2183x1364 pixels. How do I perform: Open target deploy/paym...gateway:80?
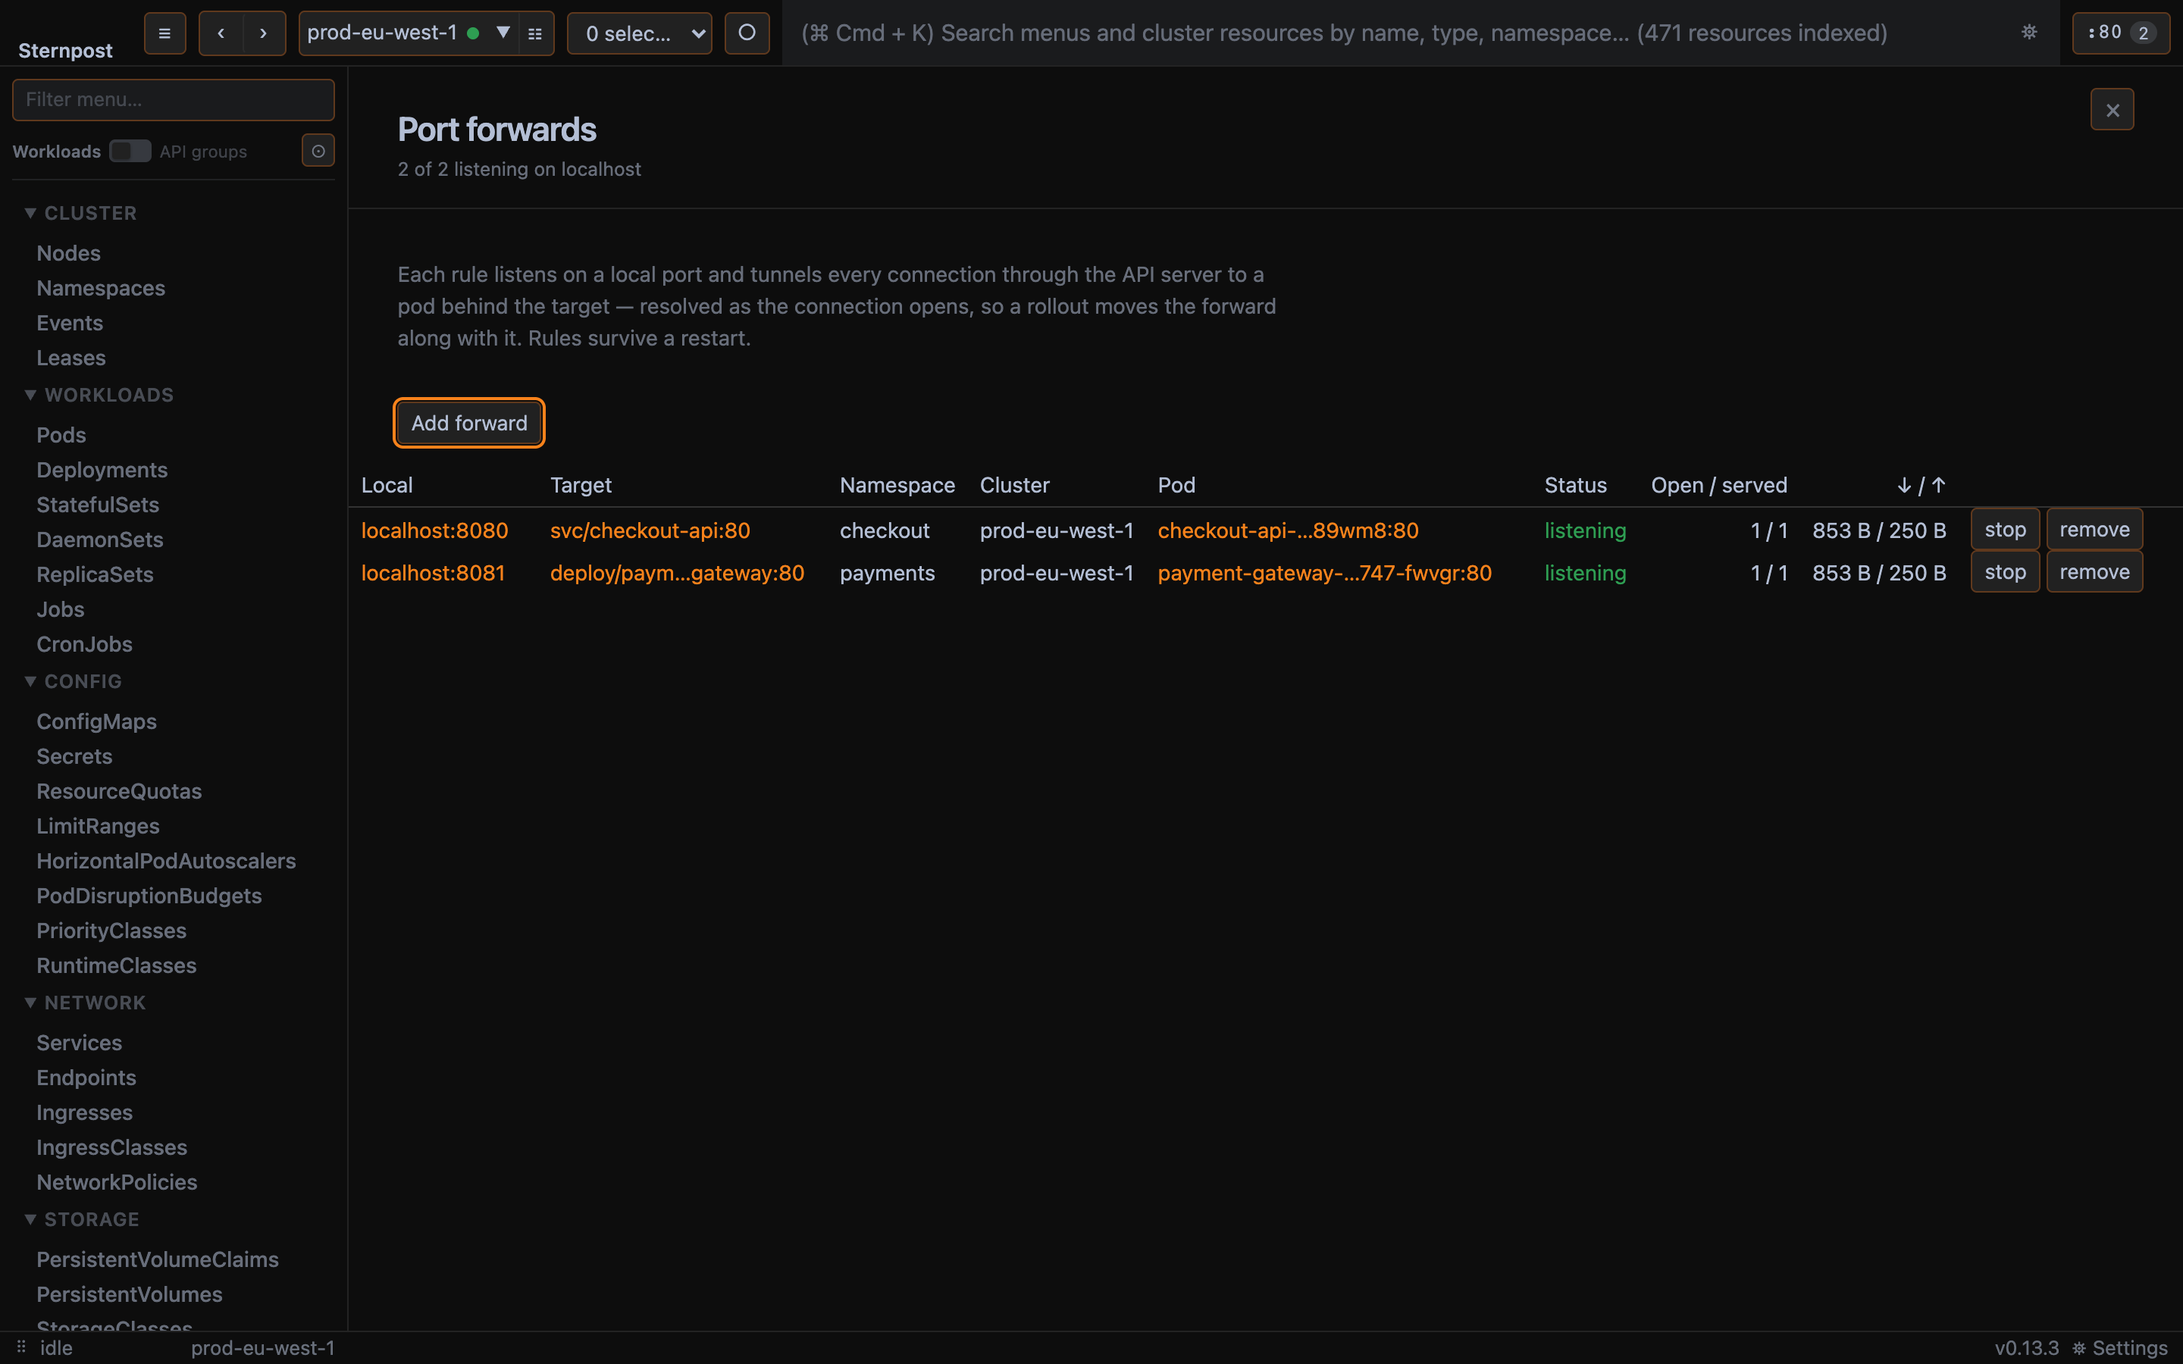tap(677, 573)
